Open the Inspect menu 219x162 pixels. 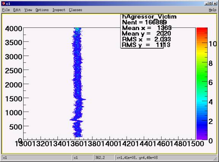(59, 10)
